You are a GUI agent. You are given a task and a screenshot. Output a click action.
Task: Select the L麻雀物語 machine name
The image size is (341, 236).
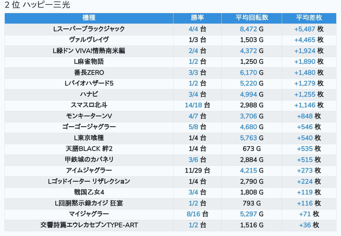tap(89, 61)
